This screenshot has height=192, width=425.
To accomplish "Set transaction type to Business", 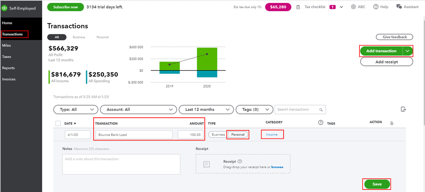I will tap(218, 135).
